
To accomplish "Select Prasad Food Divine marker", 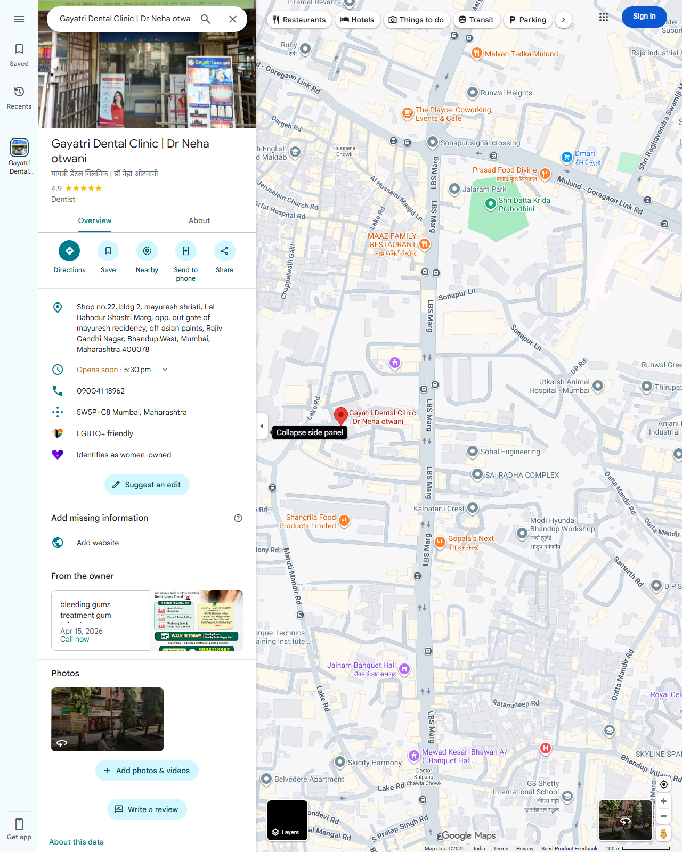I will [545, 173].
